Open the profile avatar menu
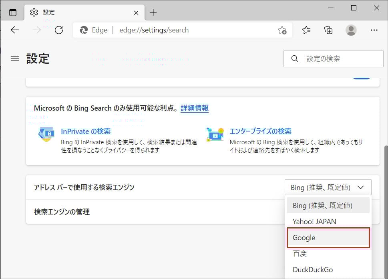This screenshot has width=388, height=279. click(351, 30)
